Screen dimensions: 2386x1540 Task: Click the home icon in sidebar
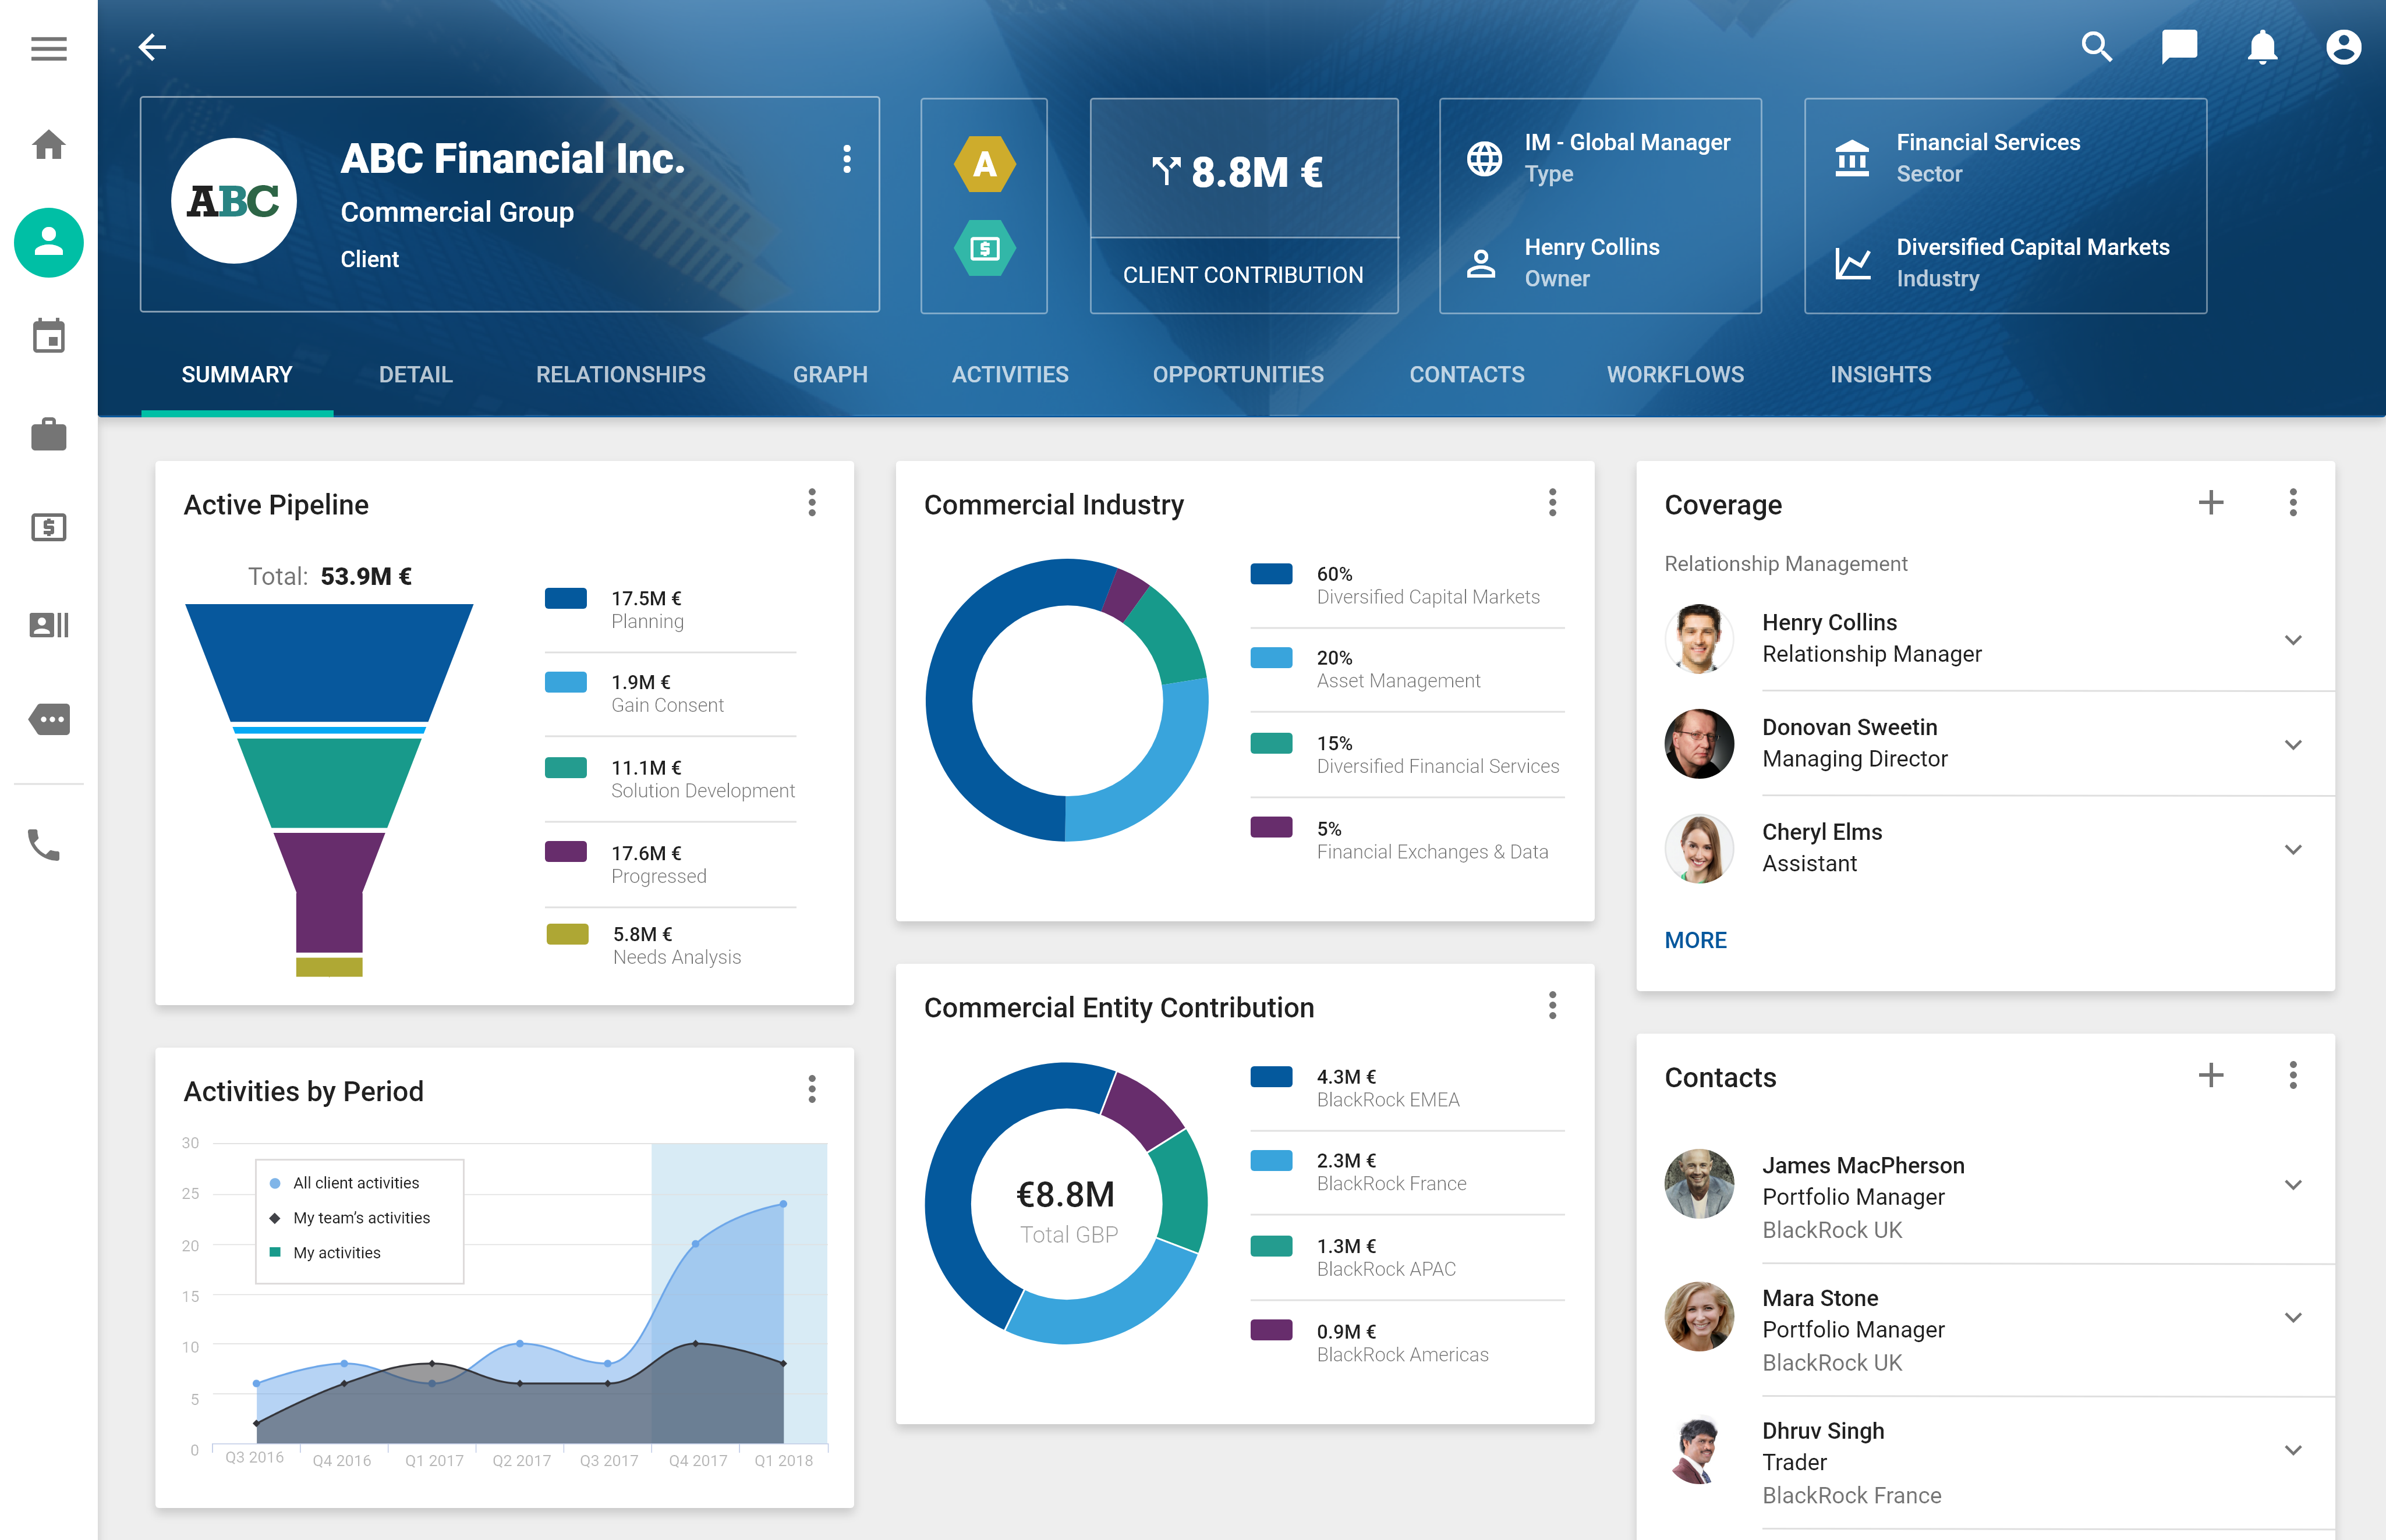tap(48, 145)
